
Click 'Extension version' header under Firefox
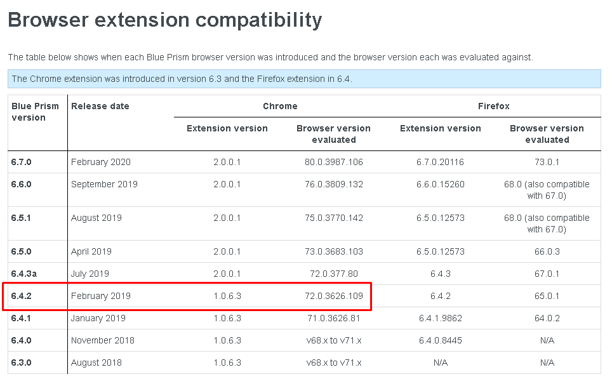[440, 128]
